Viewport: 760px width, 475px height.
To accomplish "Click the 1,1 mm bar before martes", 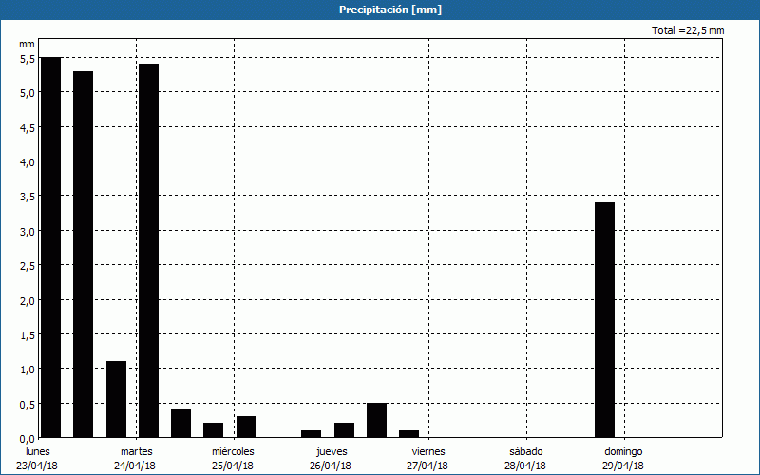I will pyautogui.click(x=116, y=399).
